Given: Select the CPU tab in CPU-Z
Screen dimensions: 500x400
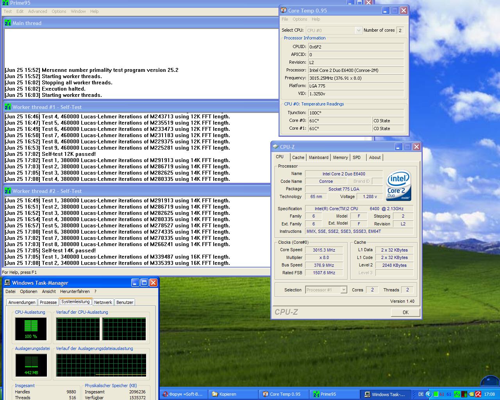Looking at the screenshot, I should tap(280, 157).
